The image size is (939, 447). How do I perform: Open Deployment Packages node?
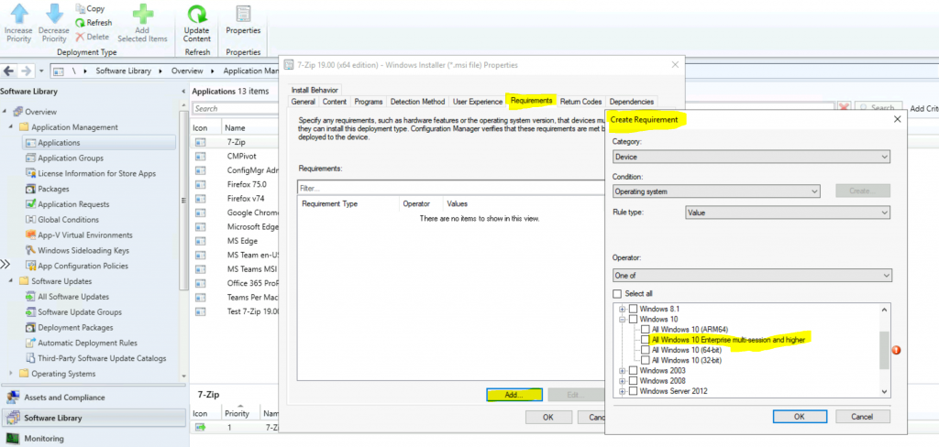click(75, 327)
